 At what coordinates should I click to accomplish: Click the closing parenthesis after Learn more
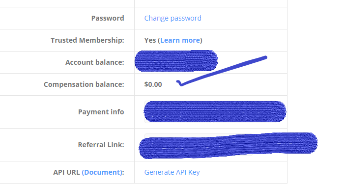tap(201, 40)
